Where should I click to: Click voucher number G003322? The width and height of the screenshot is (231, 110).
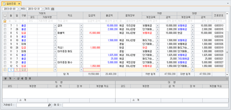tap(219, 66)
